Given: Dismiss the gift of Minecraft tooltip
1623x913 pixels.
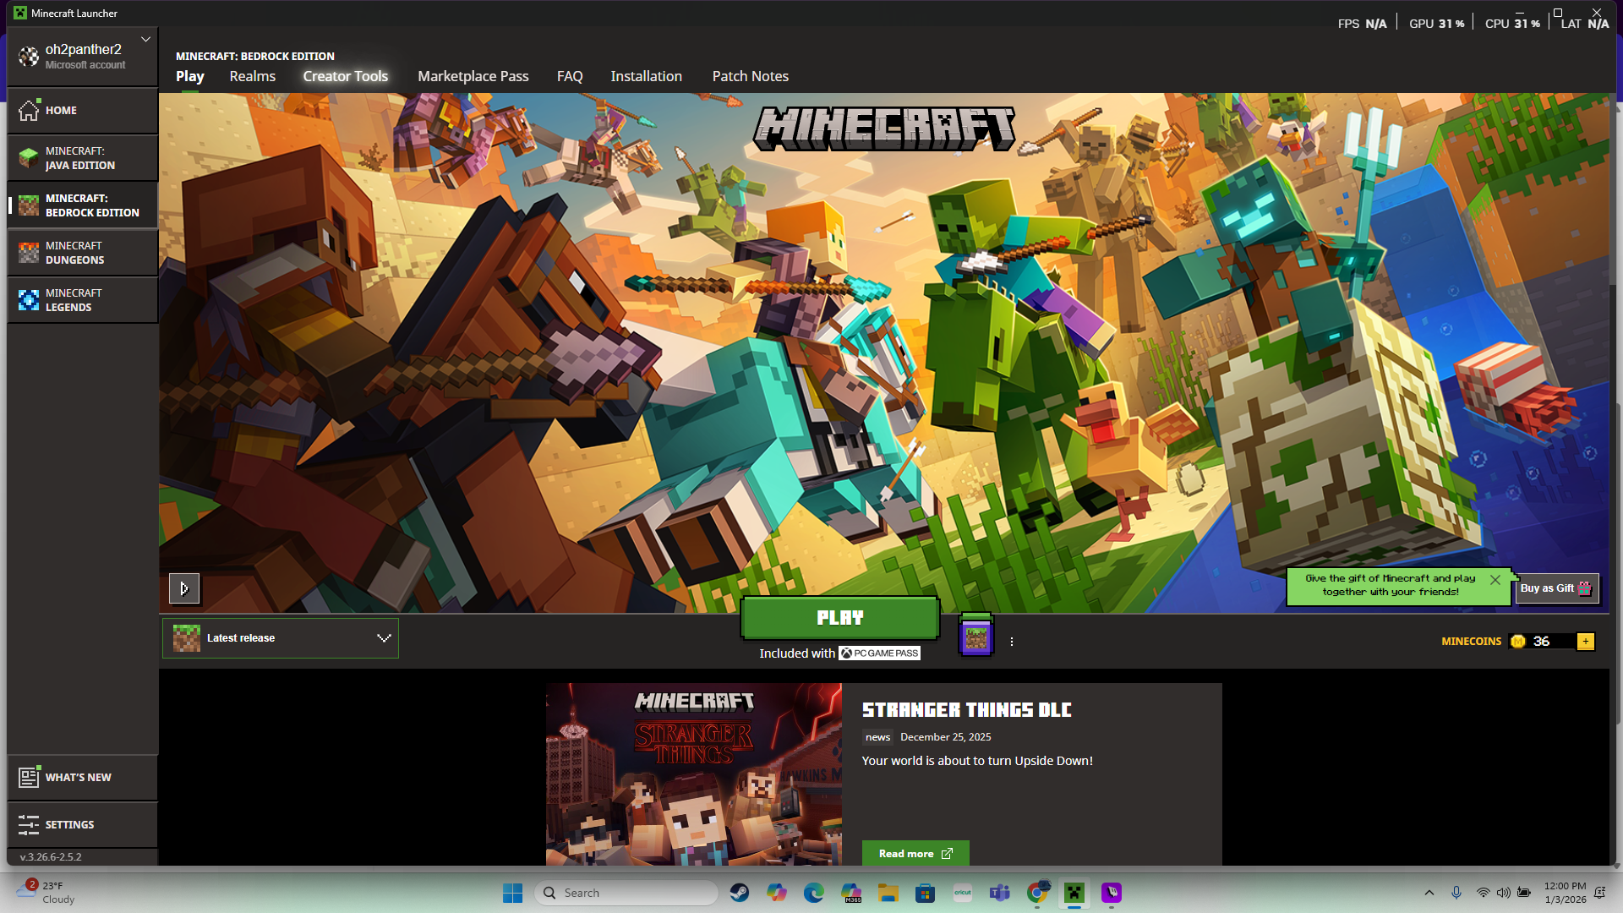Looking at the screenshot, I should tap(1495, 580).
